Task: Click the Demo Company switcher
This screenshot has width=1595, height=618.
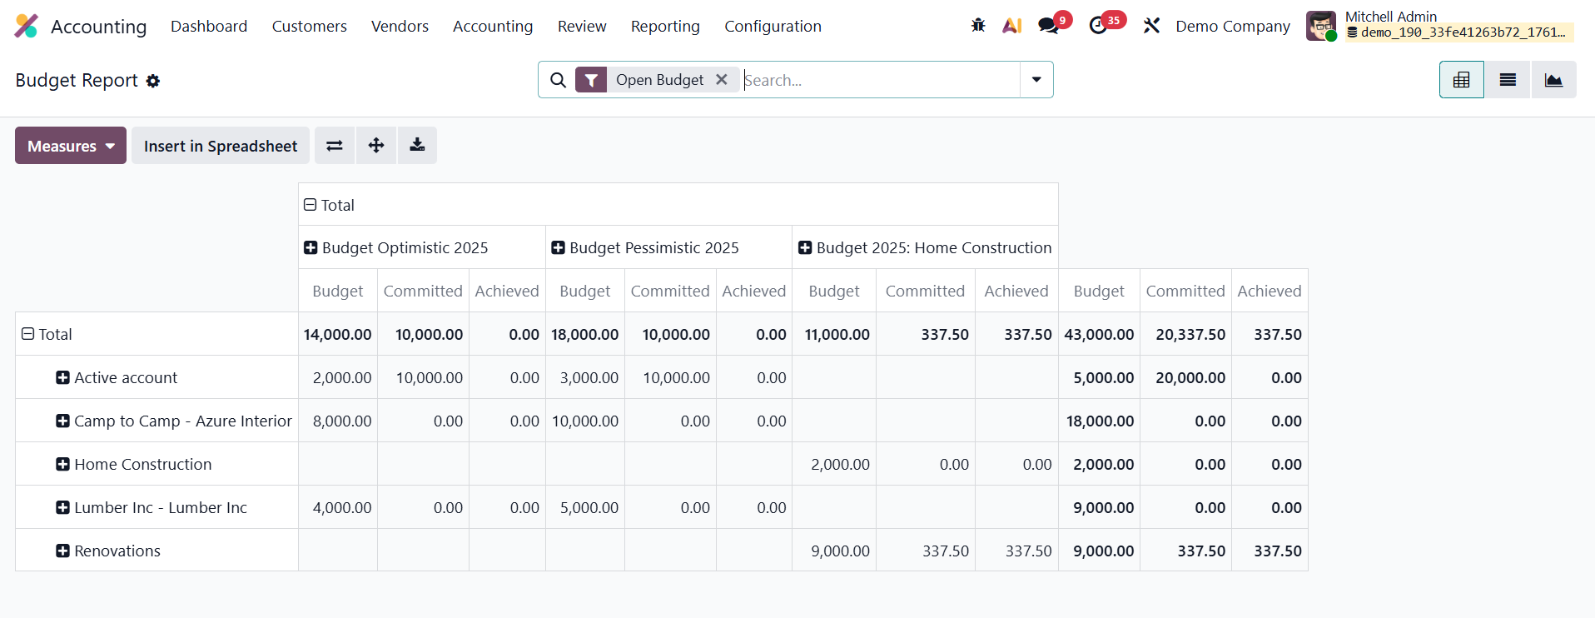Action: coord(1232,27)
